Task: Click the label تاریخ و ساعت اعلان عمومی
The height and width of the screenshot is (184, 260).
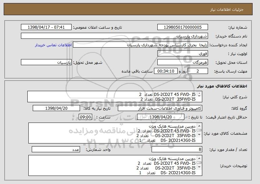Action: [x=98, y=27]
